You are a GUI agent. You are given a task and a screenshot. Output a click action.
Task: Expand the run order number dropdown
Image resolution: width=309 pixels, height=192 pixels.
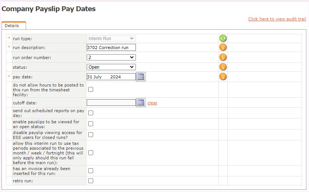pyautogui.click(x=111, y=57)
